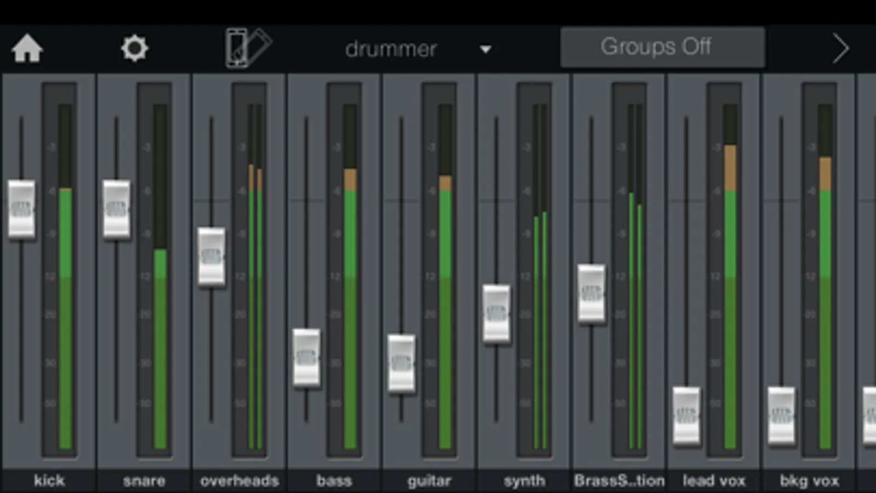The width and height of the screenshot is (876, 493).
Task: Select the guitar fader handle
Action: pyautogui.click(x=402, y=363)
